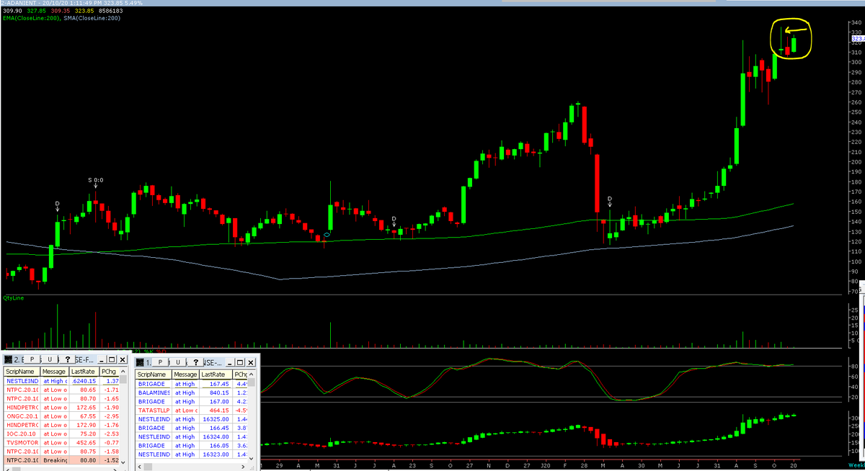865x471 pixels.
Task: Click the cyan circle marker on the chart
Action: (x=327, y=235)
